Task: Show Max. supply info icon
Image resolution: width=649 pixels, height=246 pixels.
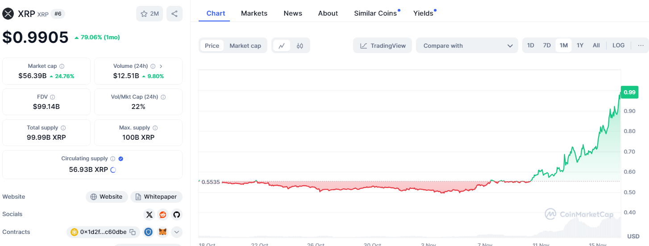Action: [155, 128]
